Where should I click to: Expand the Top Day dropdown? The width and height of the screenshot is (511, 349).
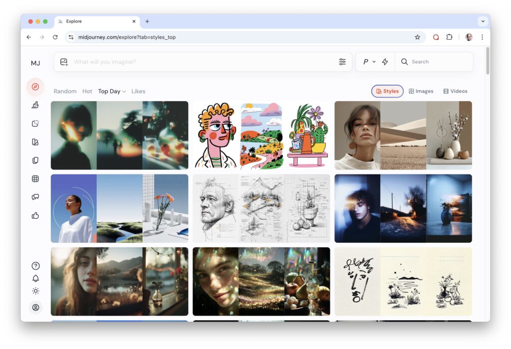112,91
